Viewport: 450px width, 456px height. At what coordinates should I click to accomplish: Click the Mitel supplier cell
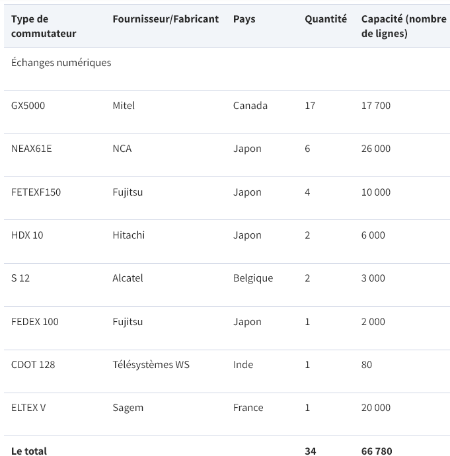click(x=124, y=106)
